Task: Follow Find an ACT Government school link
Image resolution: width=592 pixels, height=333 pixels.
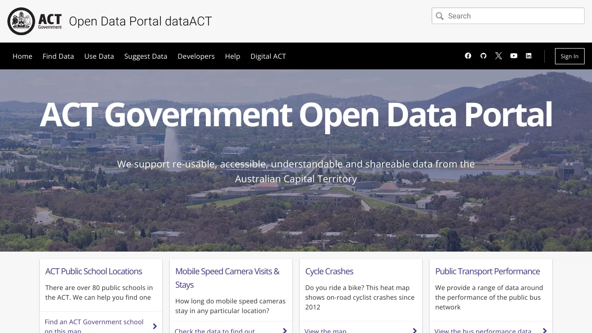Action: coord(94,326)
